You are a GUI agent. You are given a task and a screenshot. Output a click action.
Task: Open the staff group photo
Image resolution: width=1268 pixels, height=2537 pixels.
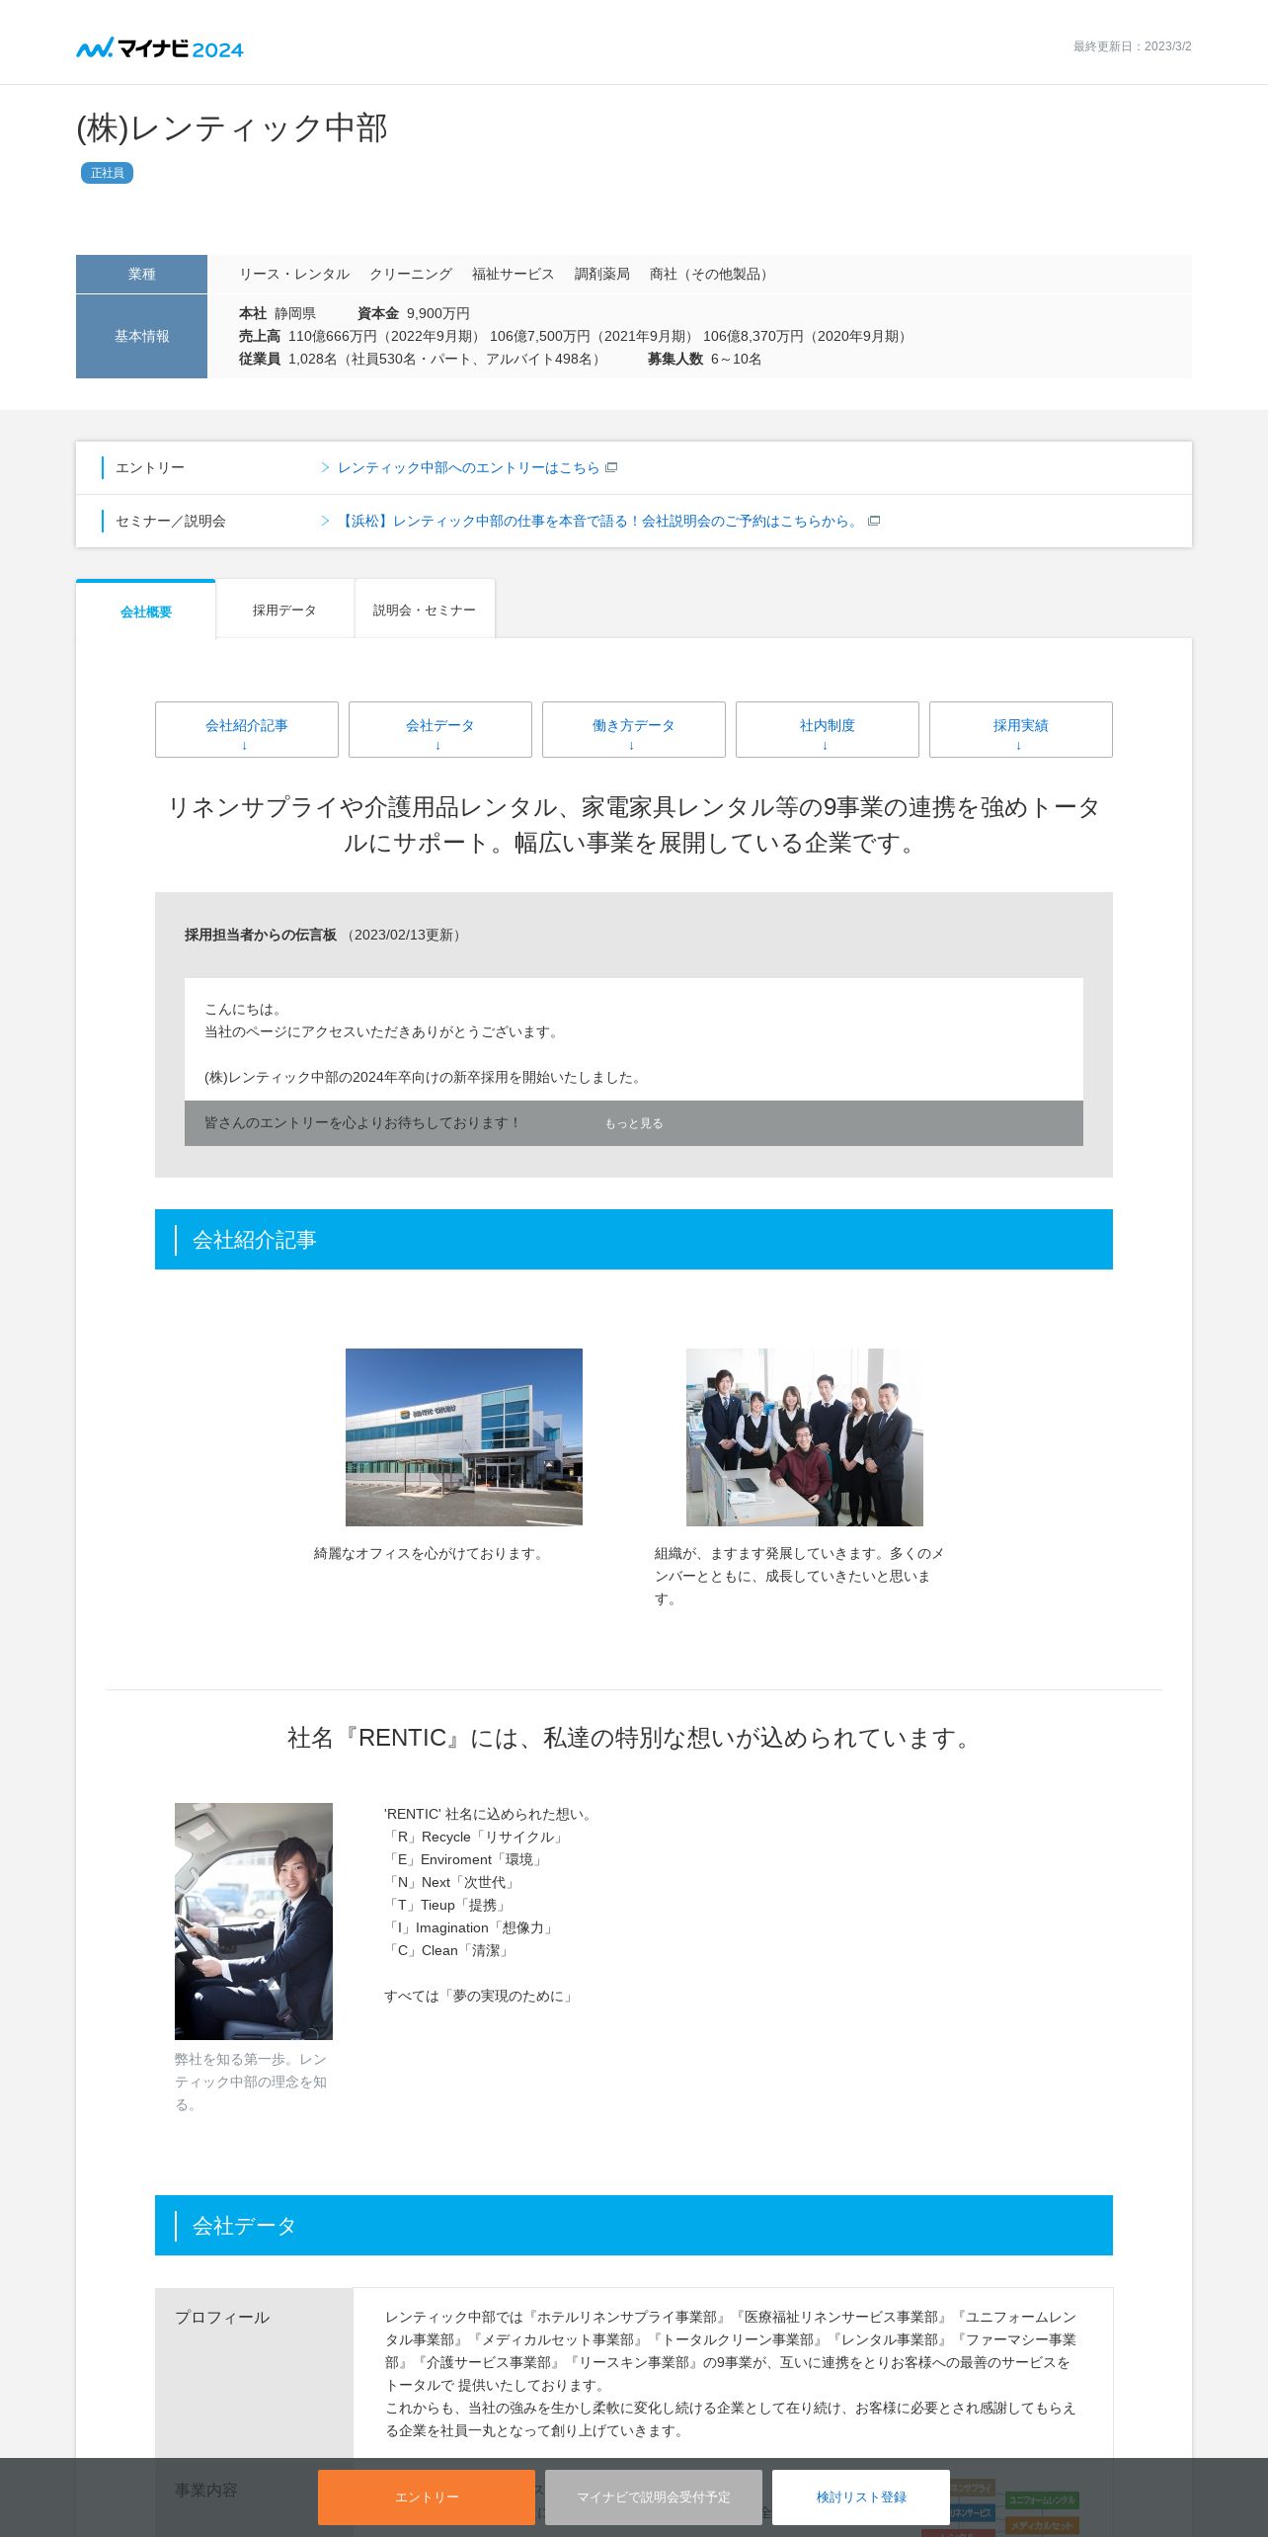pos(805,1436)
